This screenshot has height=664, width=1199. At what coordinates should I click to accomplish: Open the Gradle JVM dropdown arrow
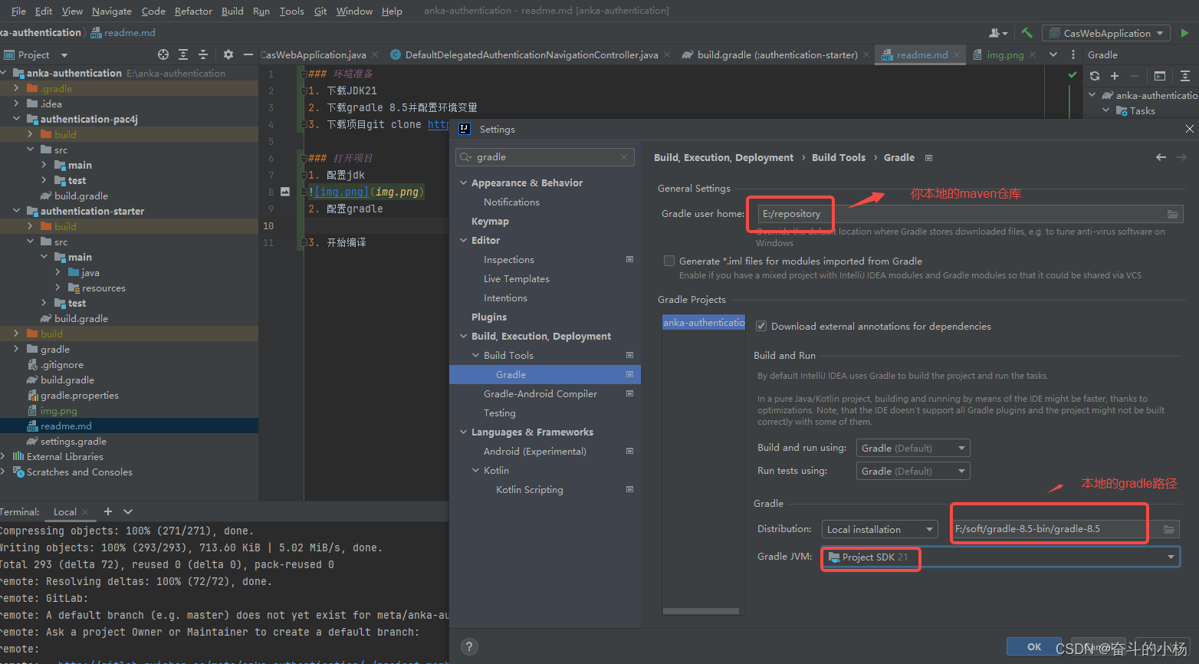[x=1171, y=557]
